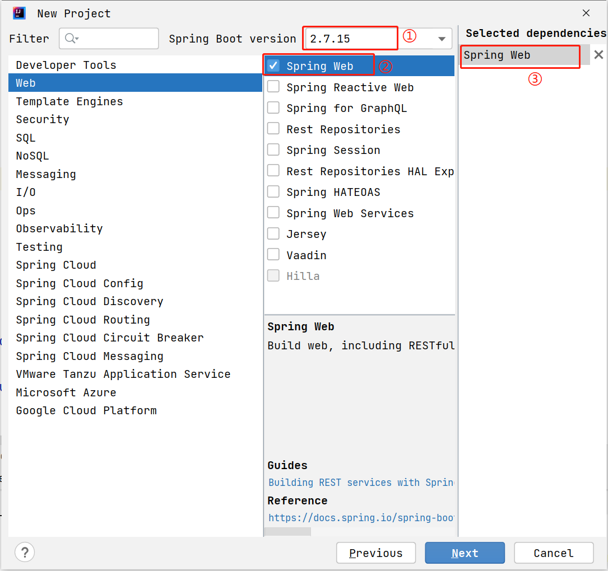Select the Developer Tools category
The height and width of the screenshot is (571, 608).
click(x=135, y=65)
